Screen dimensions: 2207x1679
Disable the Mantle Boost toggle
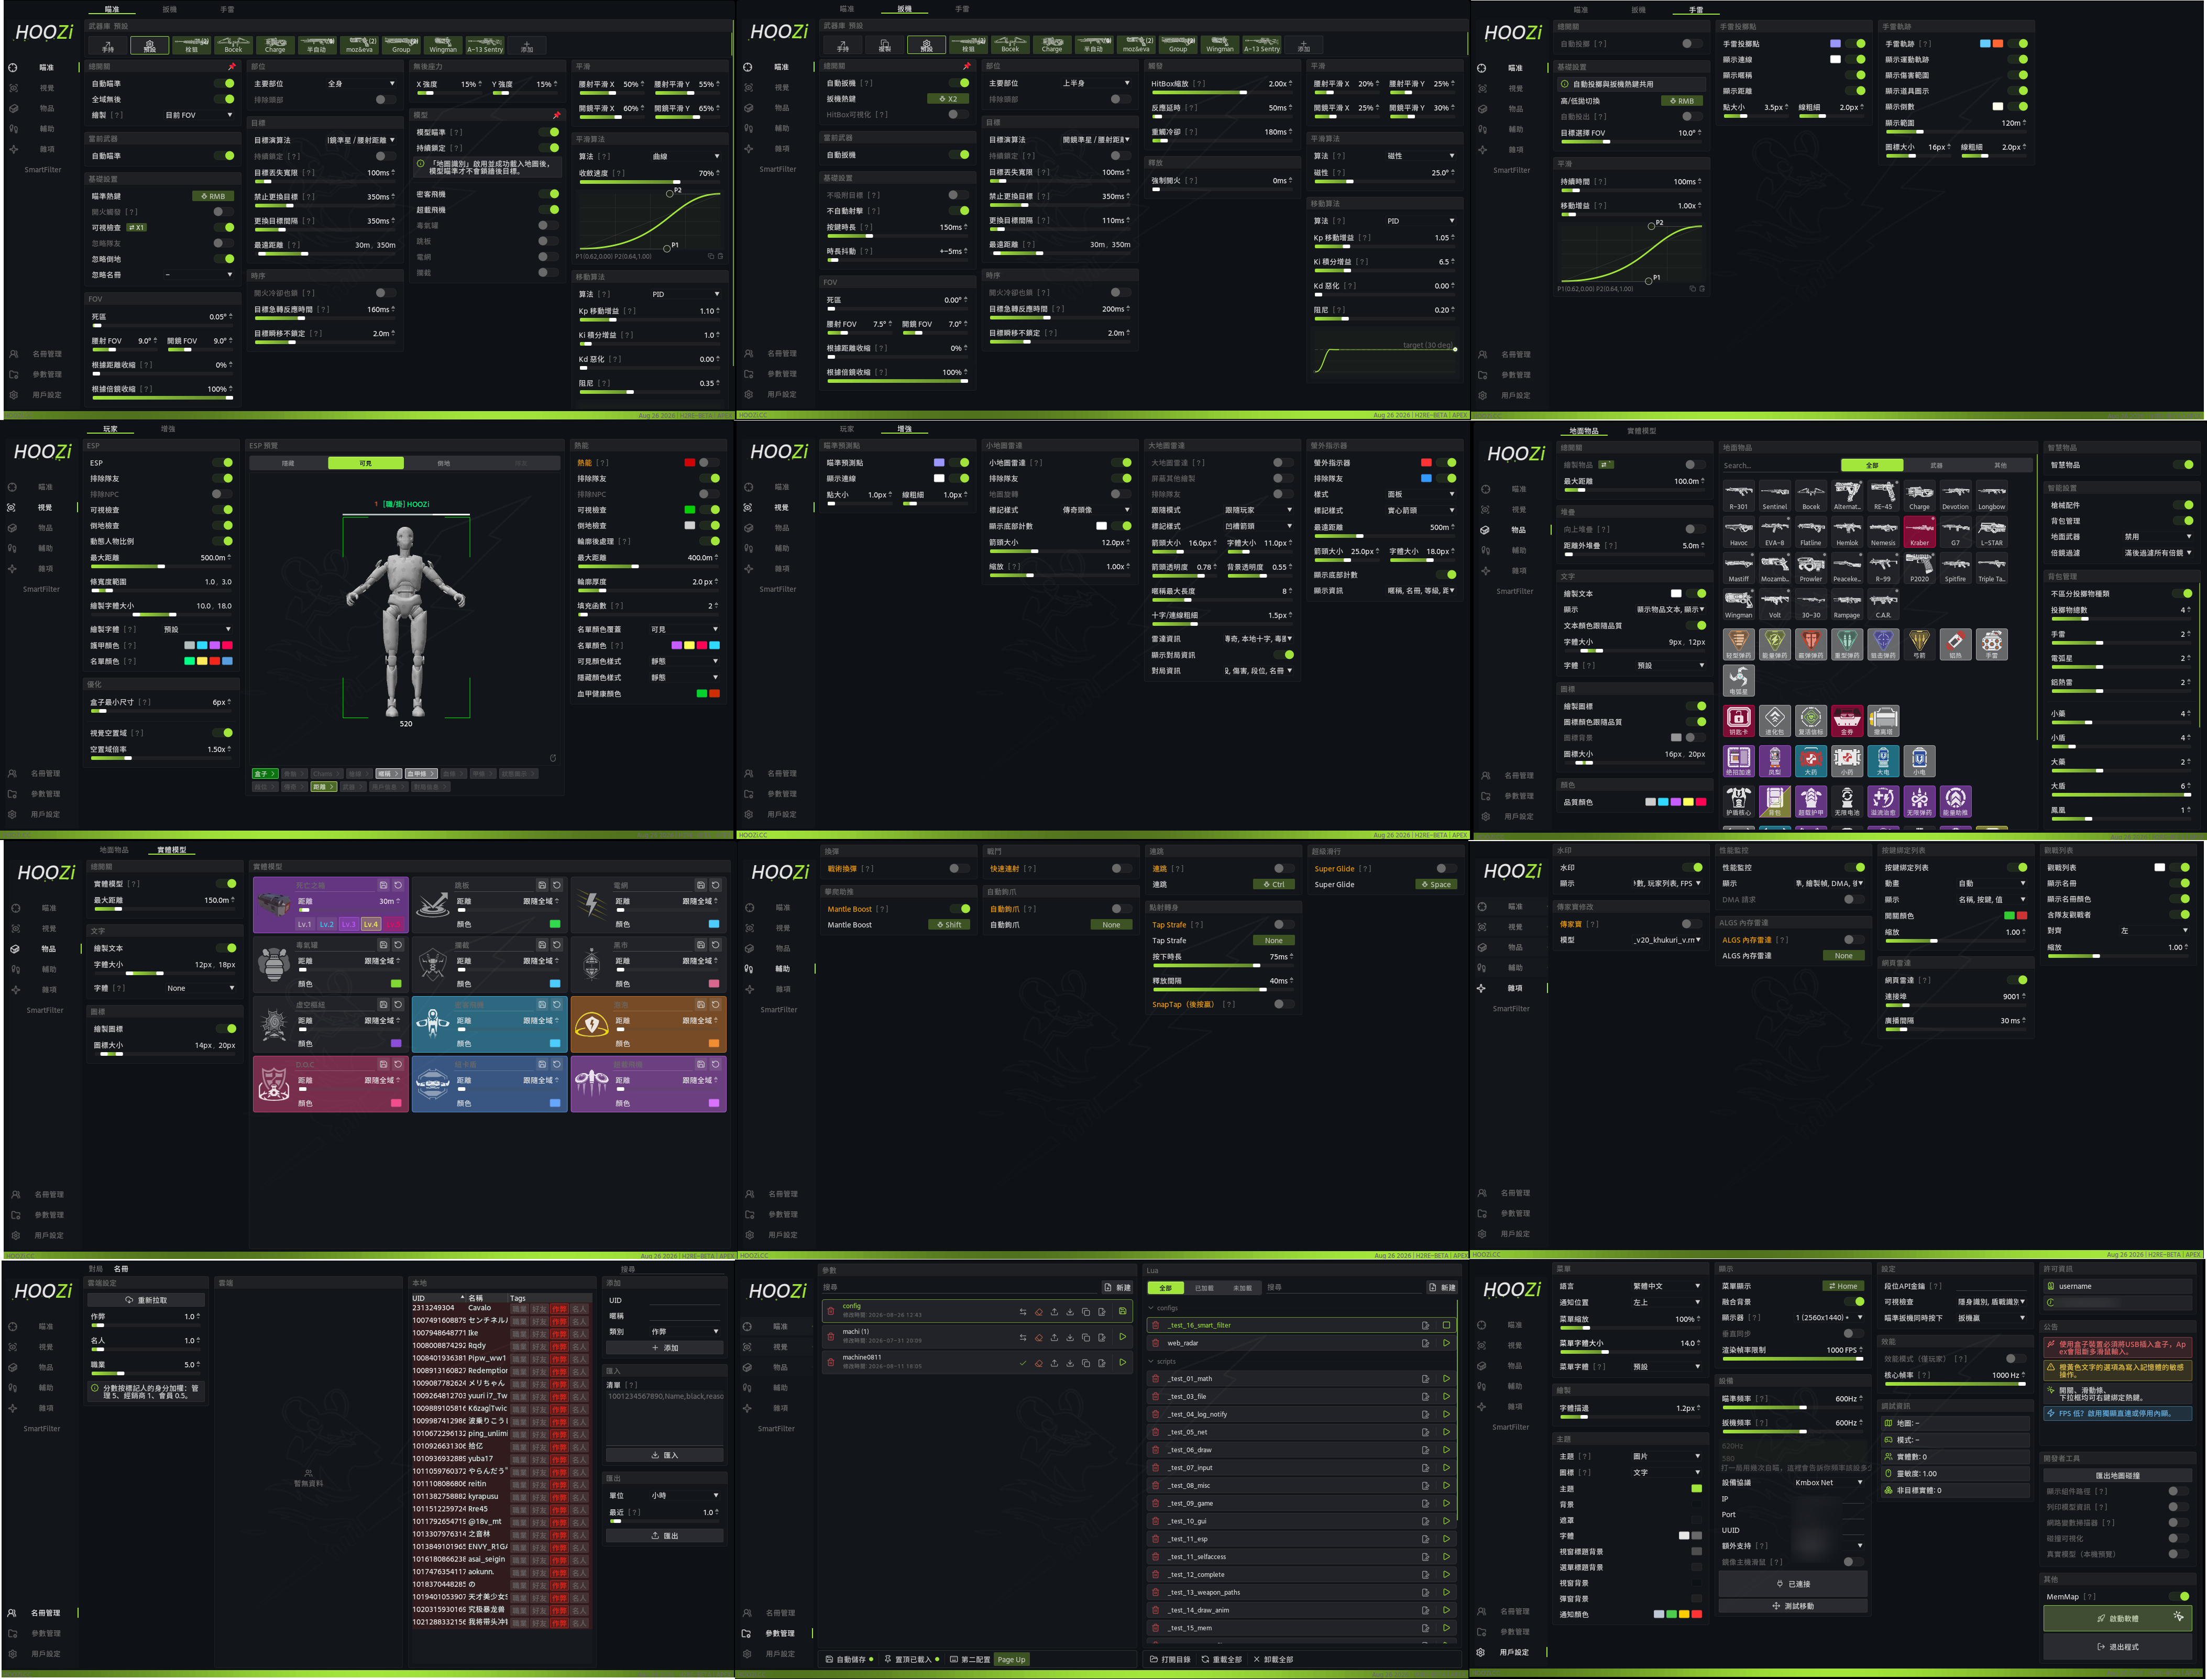960,909
